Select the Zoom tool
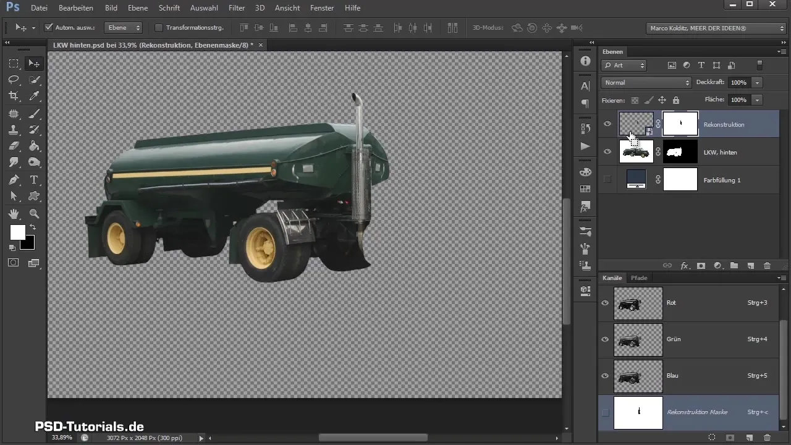Viewport: 791px width, 445px height. point(34,214)
